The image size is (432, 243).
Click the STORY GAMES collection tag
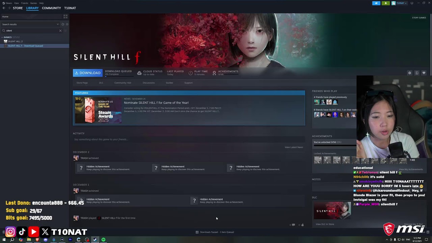click(x=419, y=18)
